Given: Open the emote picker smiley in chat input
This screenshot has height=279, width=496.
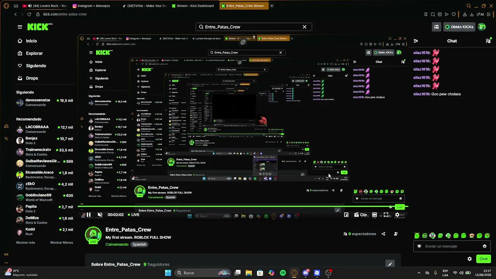Looking at the screenshot, I should click(x=484, y=246).
